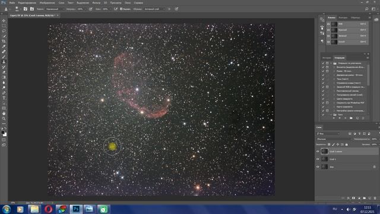Lock all for the selected layer
The width and height of the screenshot is (380, 214).
coord(347,144)
